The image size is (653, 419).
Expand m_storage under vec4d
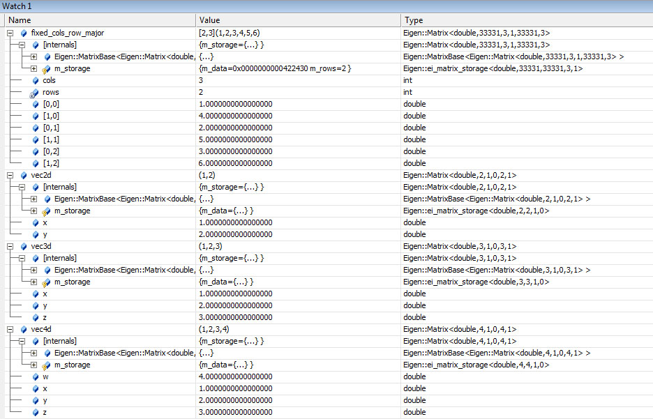34,365
